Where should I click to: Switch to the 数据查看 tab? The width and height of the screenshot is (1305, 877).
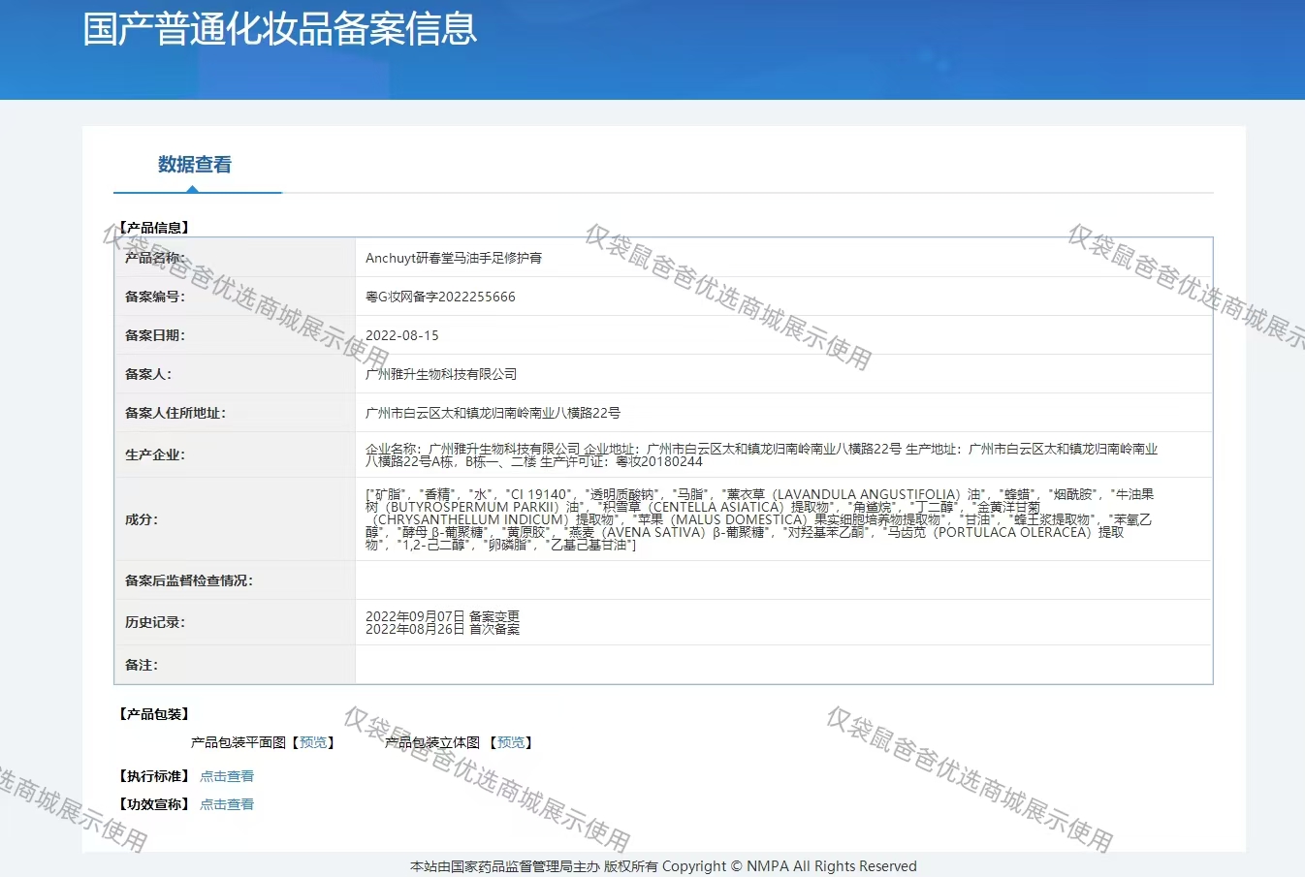point(195,165)
